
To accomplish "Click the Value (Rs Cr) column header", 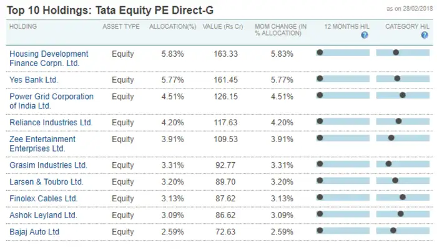I will pos(223,26).
